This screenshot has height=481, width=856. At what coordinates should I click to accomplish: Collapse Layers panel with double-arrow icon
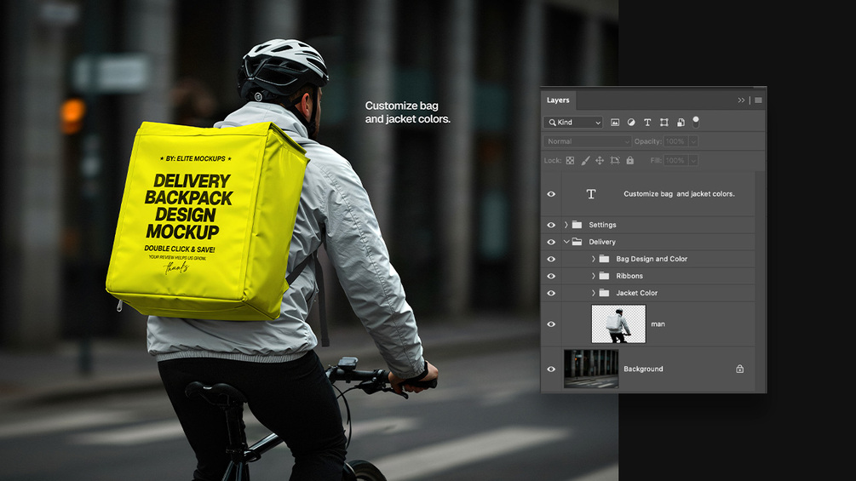(741, 100)
